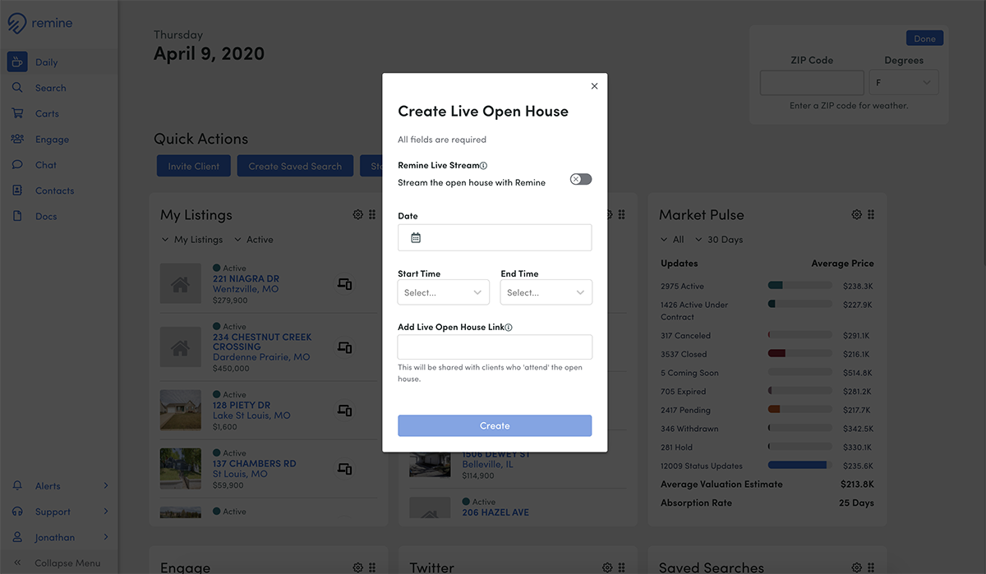Open the Start Time dropdown
The width and height of the screenshot is (986, 574).
444,292
